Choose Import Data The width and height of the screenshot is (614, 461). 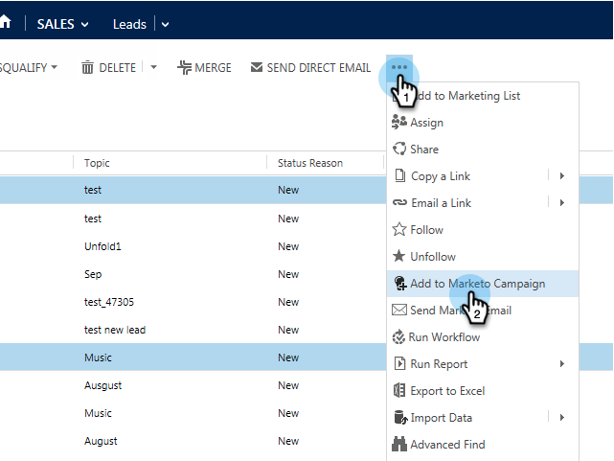point(441,418)
